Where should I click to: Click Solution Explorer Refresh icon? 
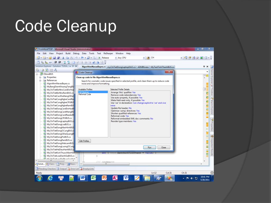47,70
